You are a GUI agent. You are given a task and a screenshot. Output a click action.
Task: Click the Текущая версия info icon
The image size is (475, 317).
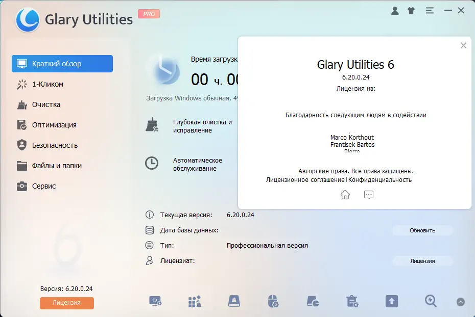coord(149,215)
